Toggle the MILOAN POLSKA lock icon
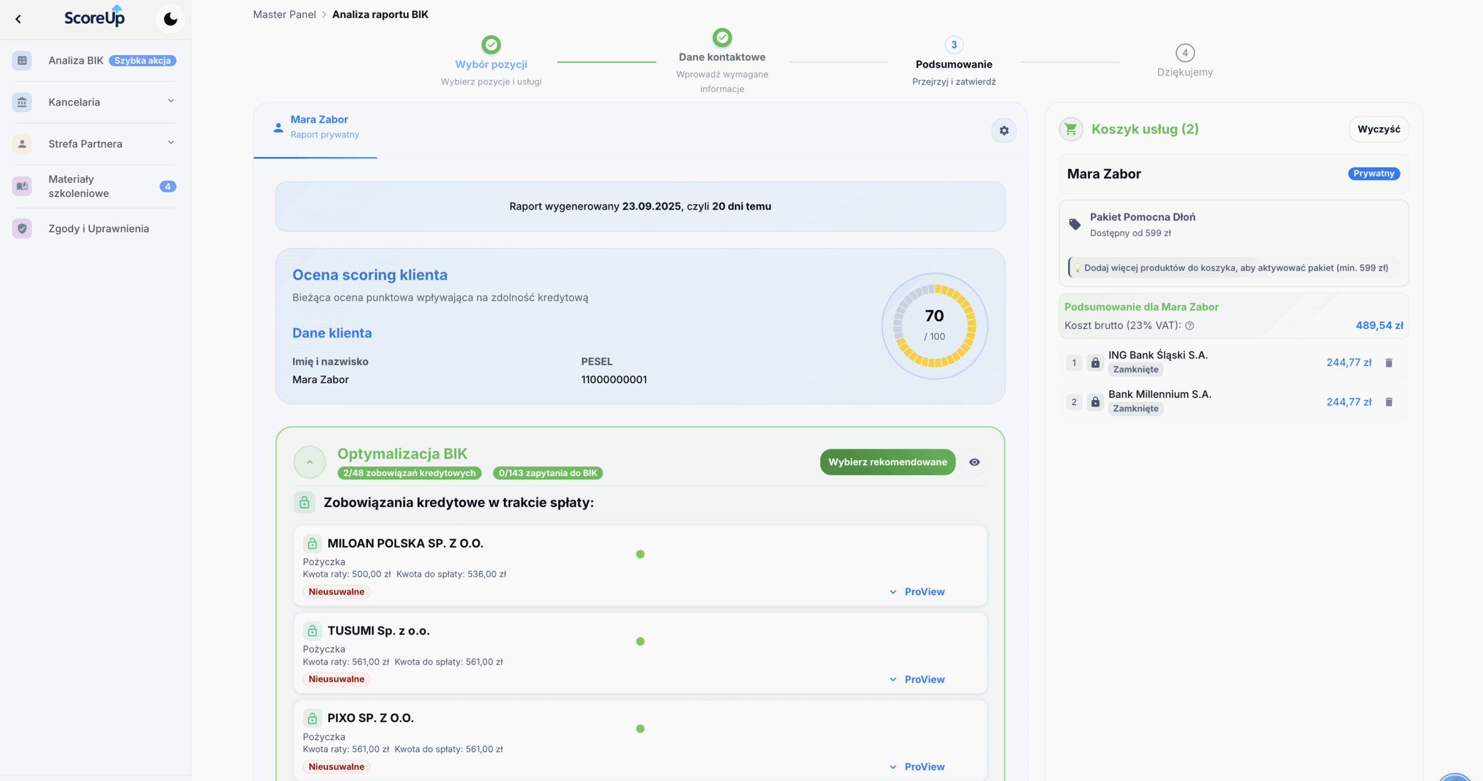1483x781 pixels. pyautogui.click(x=312, y=544)
